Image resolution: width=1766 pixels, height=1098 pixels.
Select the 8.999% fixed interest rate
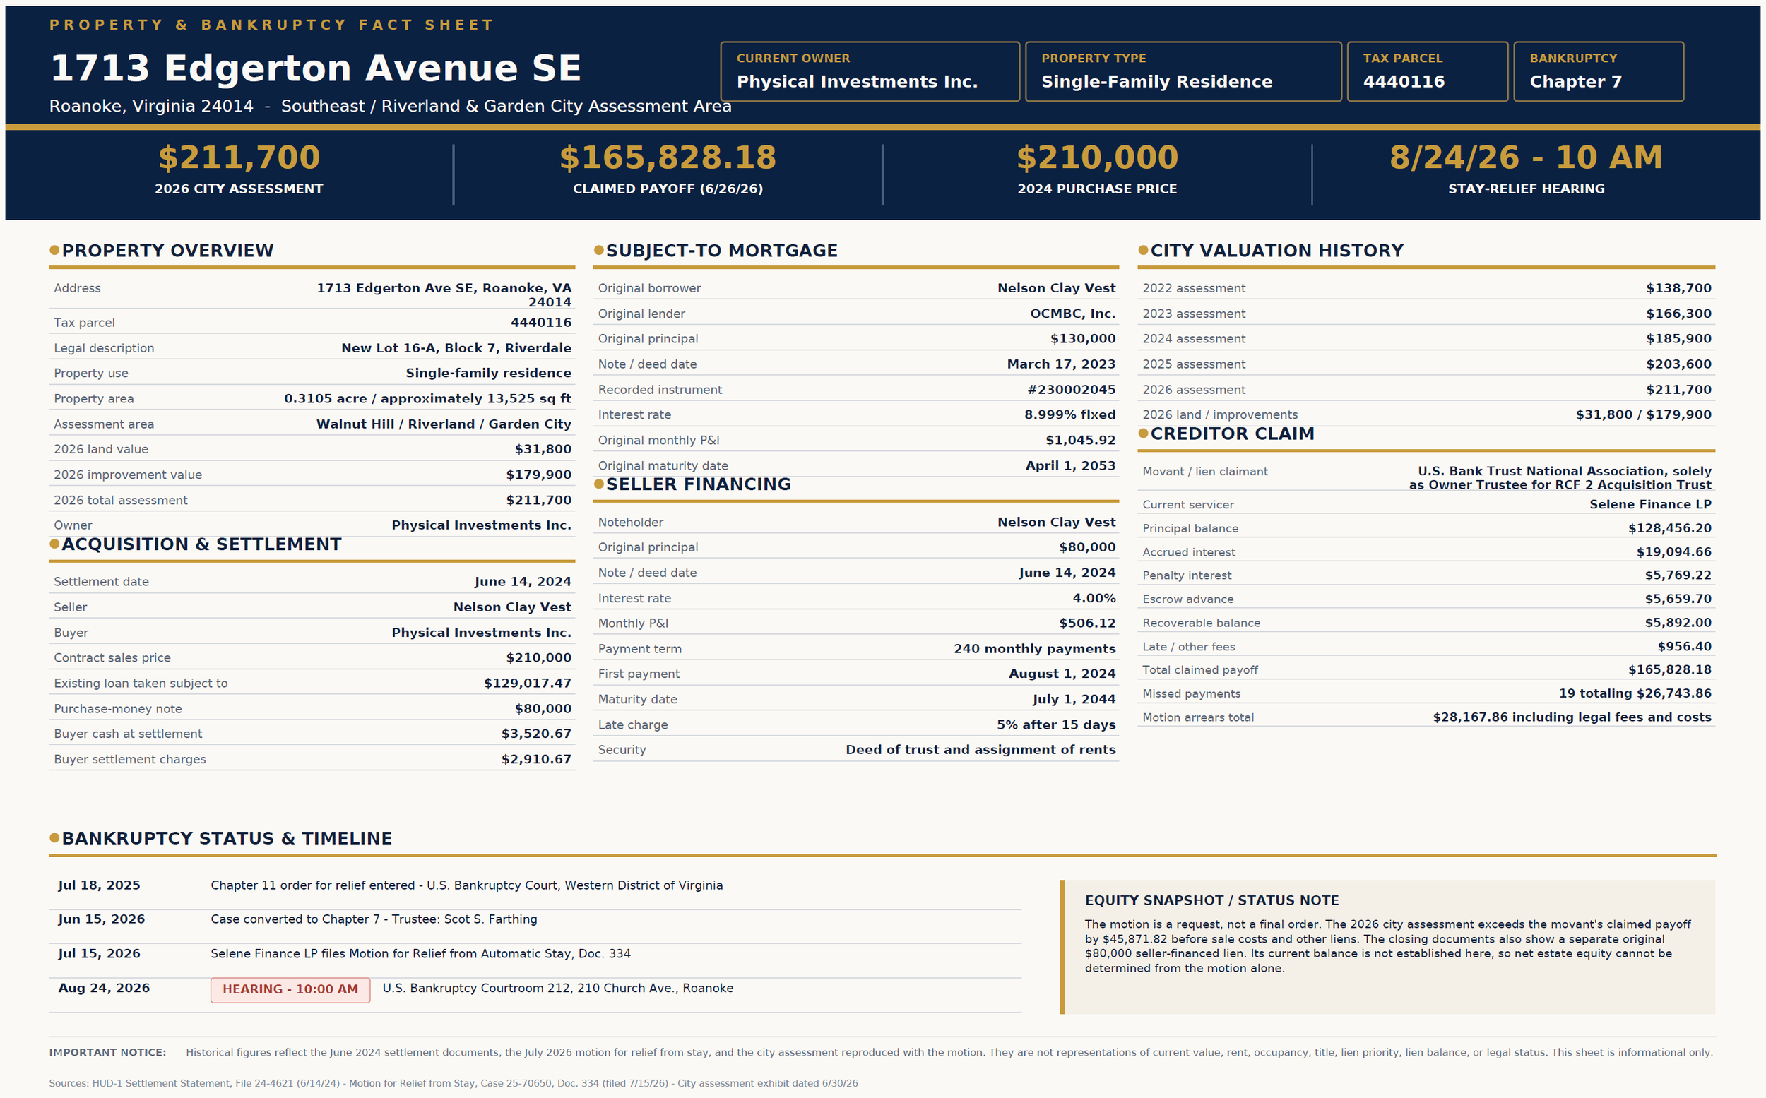point(1069,414)
